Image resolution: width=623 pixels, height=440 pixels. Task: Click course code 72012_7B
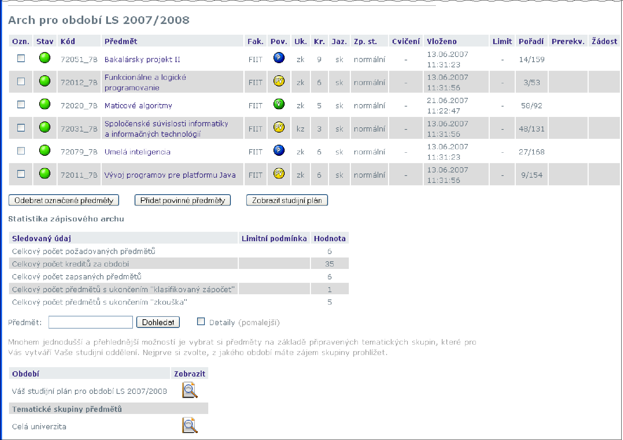click(79, 82)
